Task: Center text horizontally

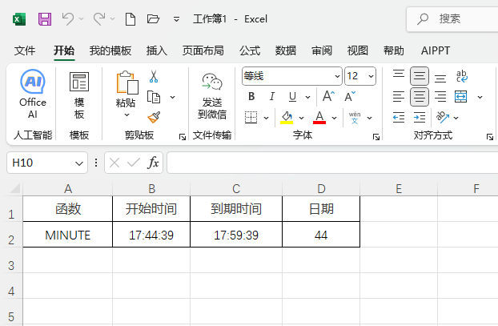Action: (420, 97)
